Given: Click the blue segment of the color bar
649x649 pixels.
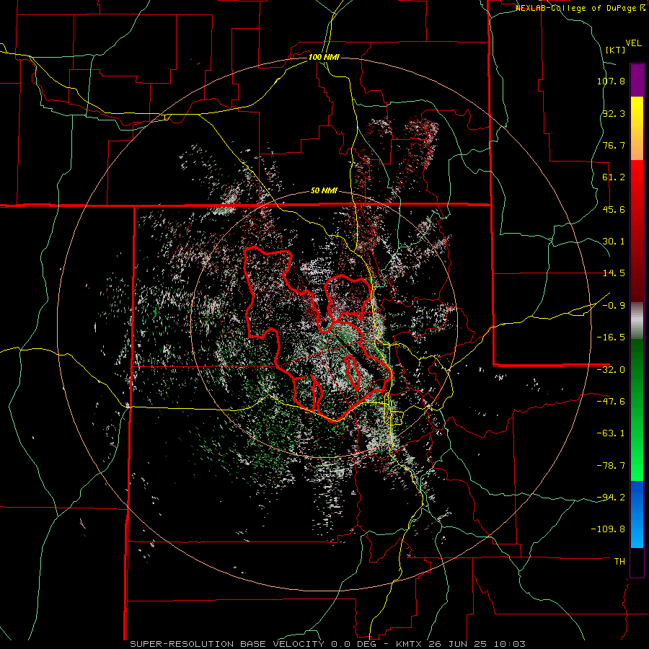Looking at the screenshot, I should click(x=637, y=514).
